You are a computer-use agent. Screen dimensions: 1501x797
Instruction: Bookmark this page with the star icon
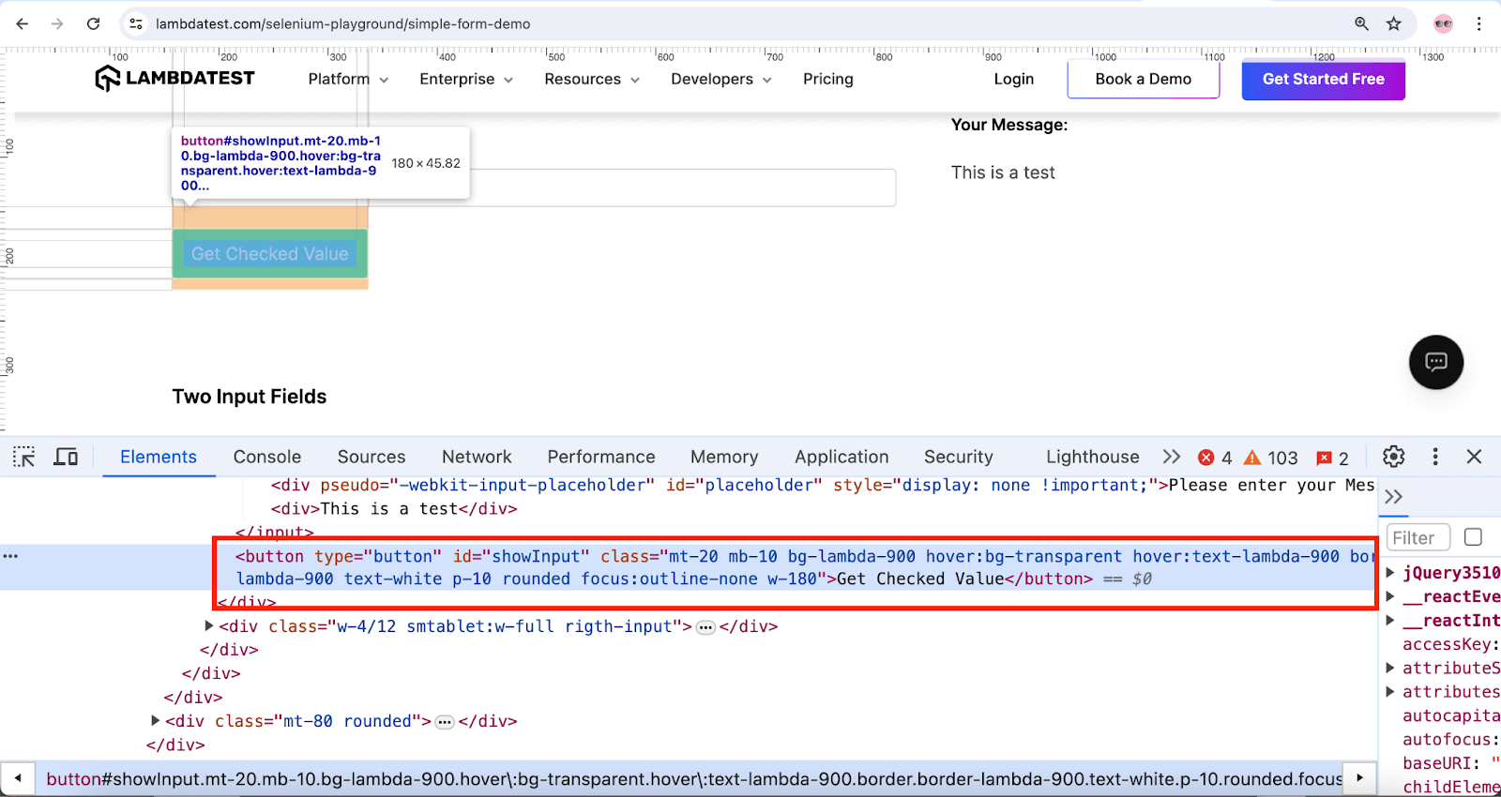tap(1394, 23)
